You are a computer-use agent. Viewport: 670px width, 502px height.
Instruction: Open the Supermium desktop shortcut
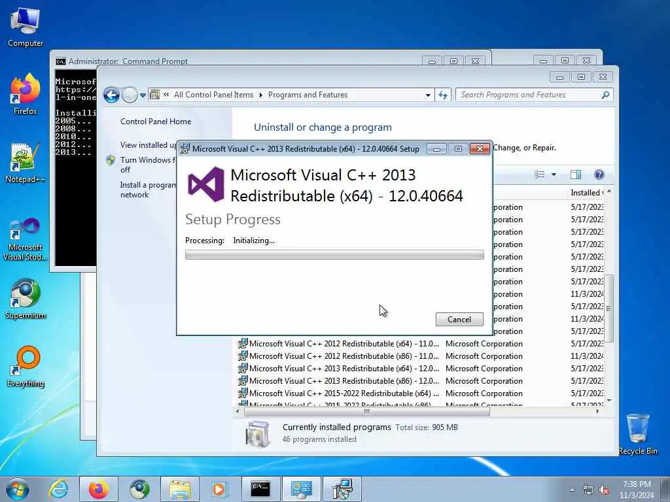(26, 298)
